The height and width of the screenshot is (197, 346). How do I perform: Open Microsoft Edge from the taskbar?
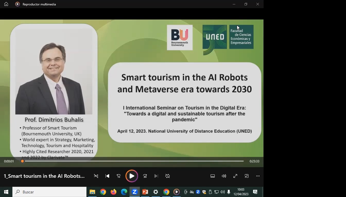[x=124, y=192]
